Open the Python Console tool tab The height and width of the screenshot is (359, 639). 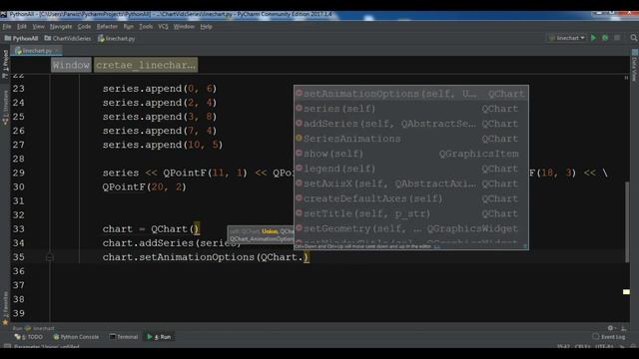coord(76,337)
